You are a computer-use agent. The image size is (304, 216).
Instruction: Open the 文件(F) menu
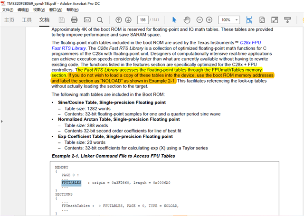pos(8,9)
